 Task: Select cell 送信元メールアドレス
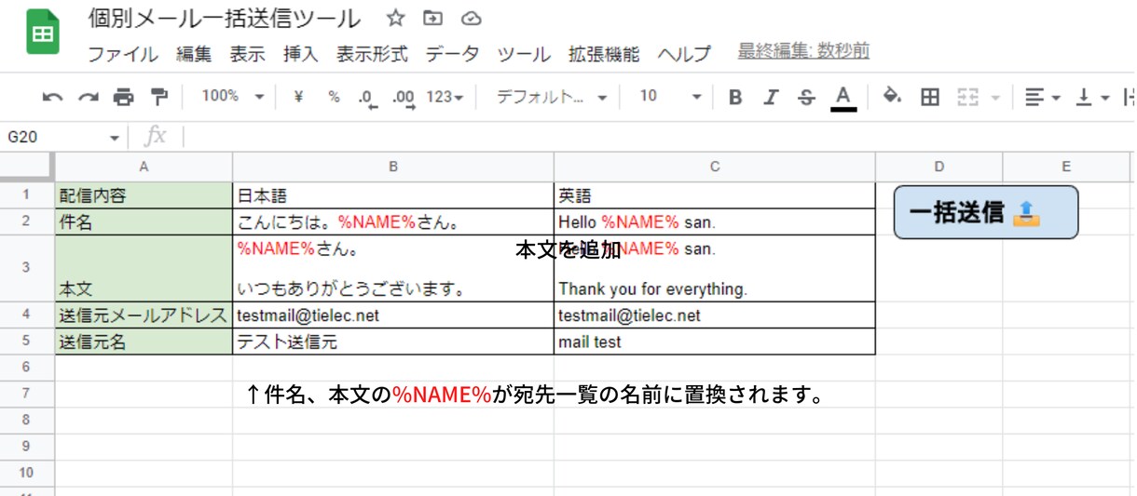click(x=144, y=315)
